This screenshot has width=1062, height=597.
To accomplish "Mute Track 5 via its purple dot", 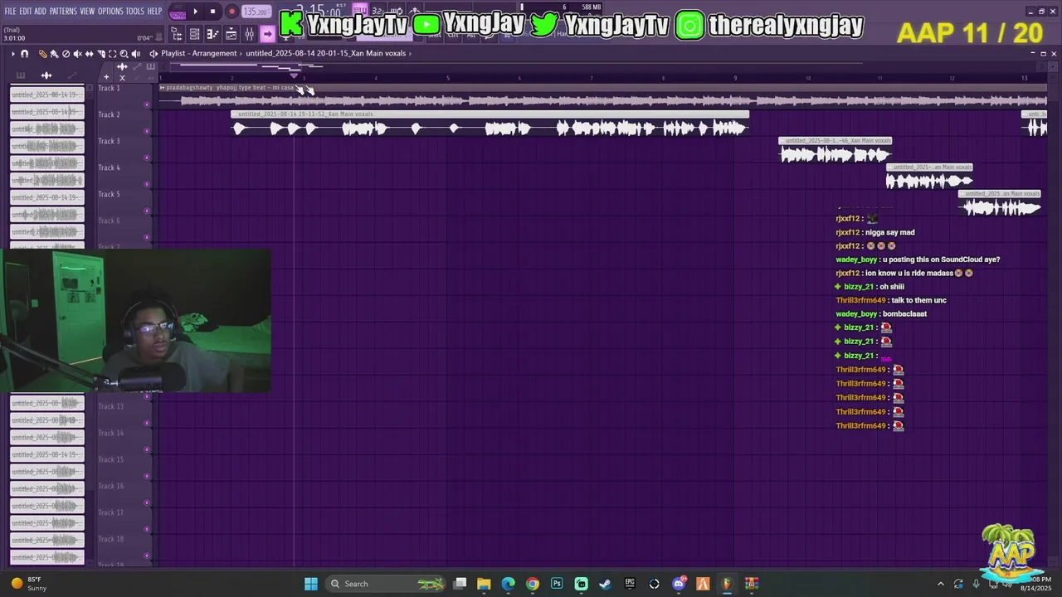I will point(147,211).
